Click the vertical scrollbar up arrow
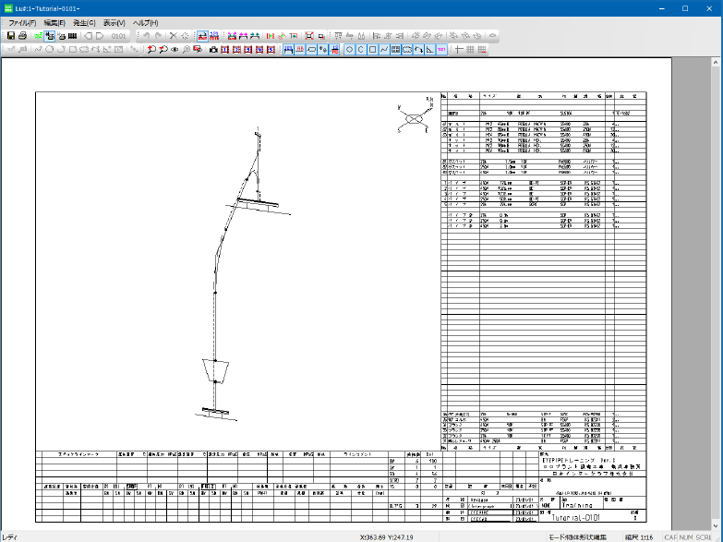 coord(716,62)
